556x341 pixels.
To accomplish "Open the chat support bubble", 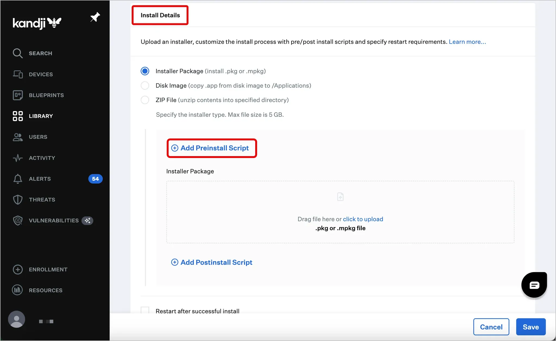I will tap(534, 285).
